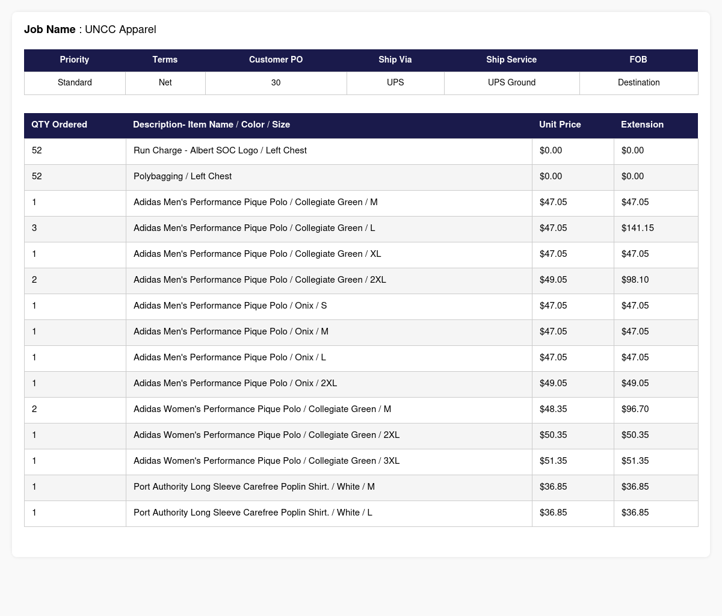This screenshot has height=616, width=722.
Task: Click the $141.15 extension value
Action: 637,228
